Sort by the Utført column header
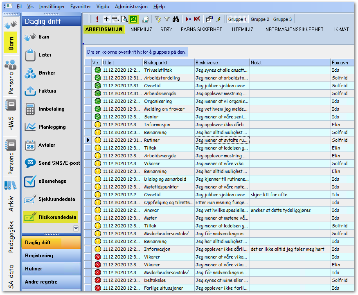 [x=122, y=62]
